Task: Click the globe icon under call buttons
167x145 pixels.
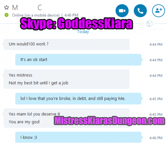Action: pyautogui.click(x=149, y=24)
